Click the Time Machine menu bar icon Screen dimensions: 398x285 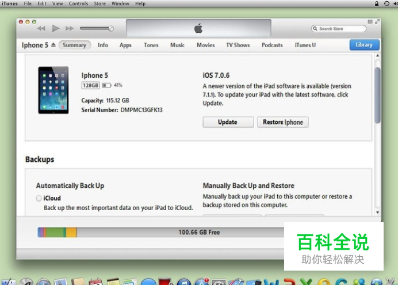click(x=386, y=3)
